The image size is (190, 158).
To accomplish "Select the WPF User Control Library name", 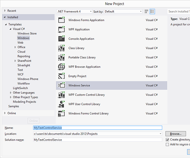I will tap(84, 104).
